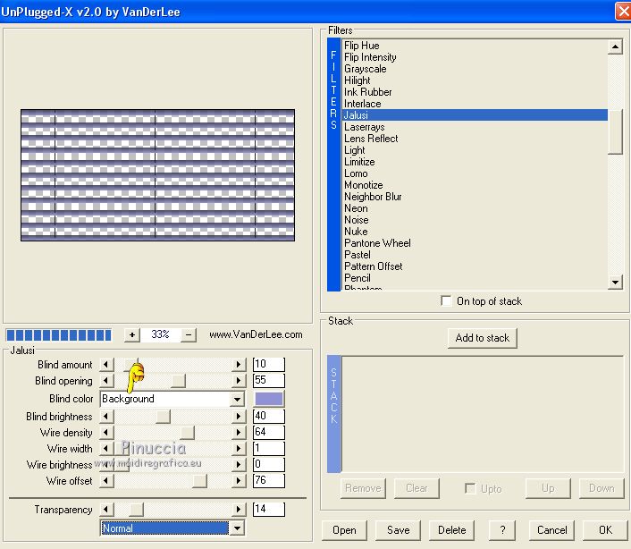Select the Grayscale filter
631x549 pixels.
[475, 69]
